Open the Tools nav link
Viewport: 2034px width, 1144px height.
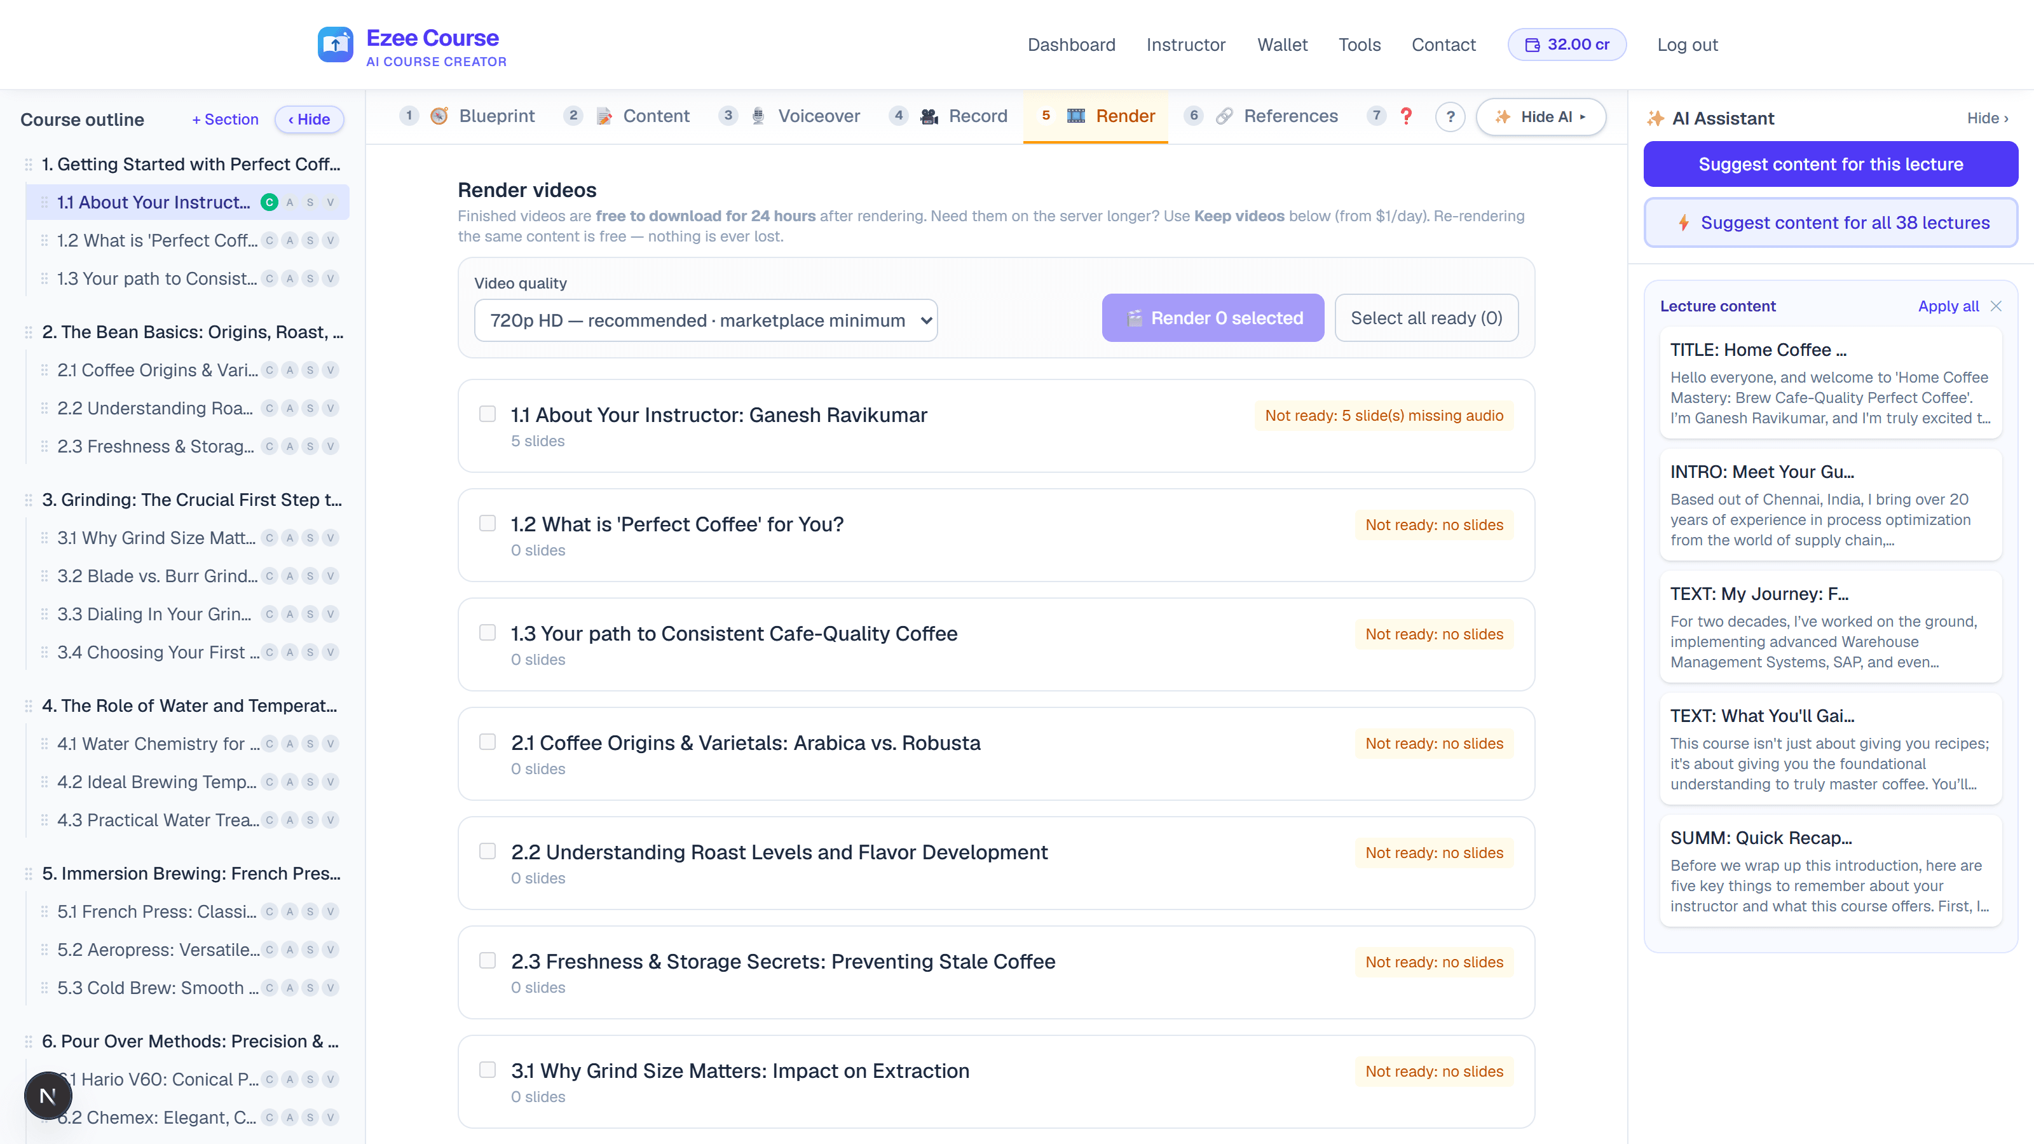(x=1360, y=45)
